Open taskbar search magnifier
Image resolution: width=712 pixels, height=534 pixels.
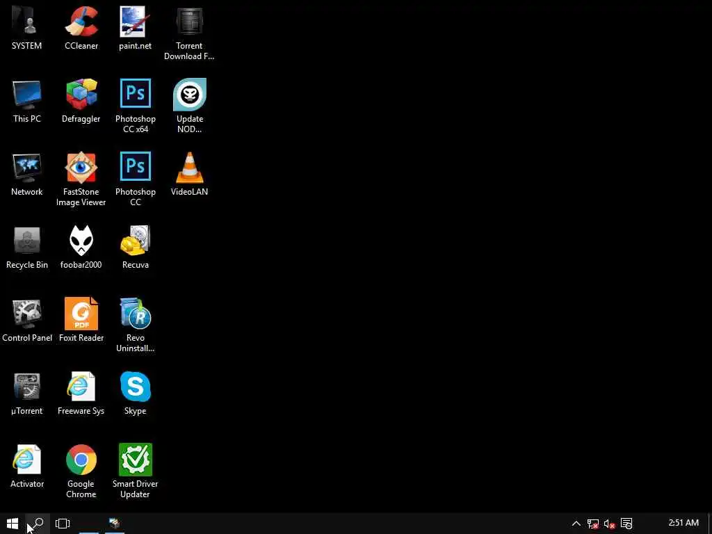point(37,524)
